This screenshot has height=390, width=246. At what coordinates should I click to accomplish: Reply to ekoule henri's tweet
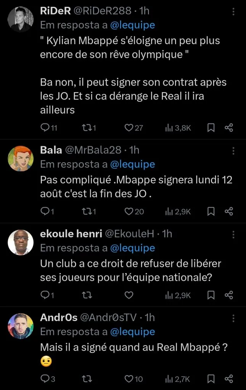[x=45, y=295]
